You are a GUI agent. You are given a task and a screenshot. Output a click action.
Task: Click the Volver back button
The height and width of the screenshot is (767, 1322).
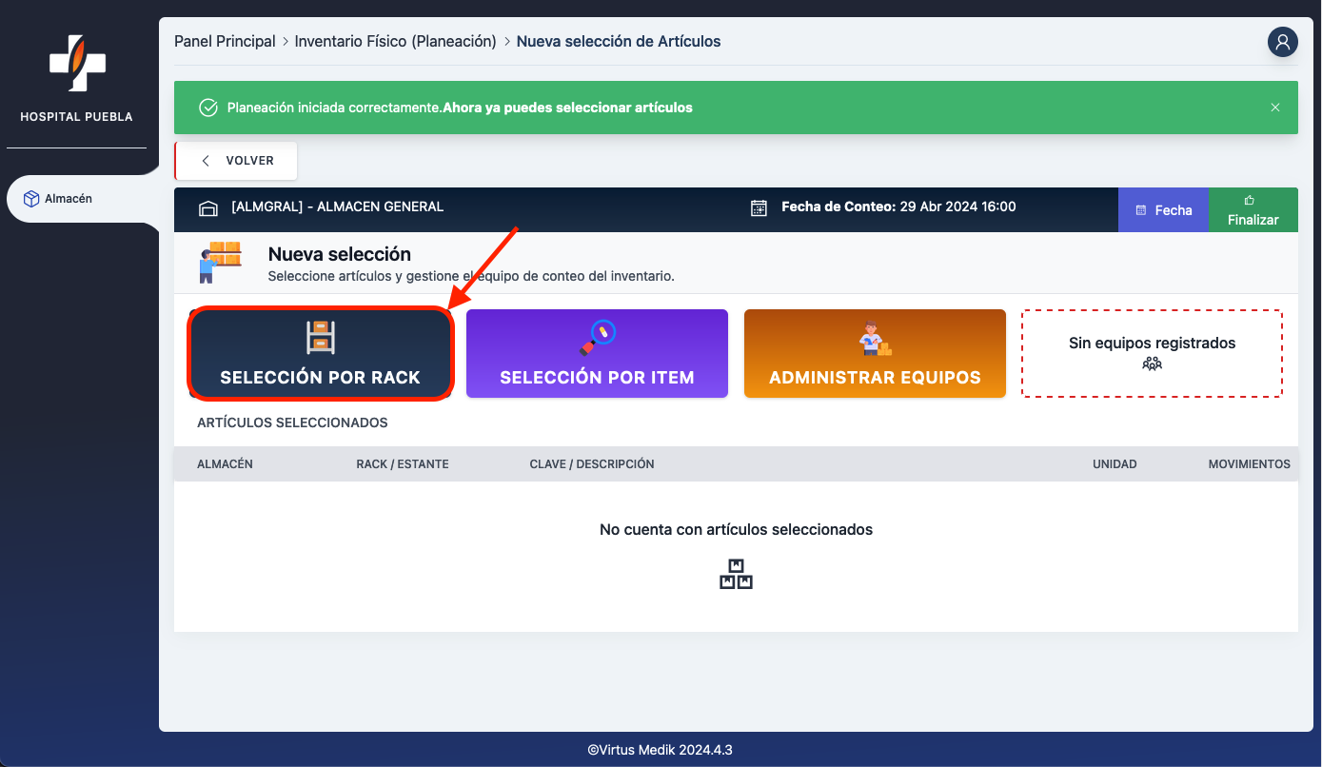(x=237, y=161)
